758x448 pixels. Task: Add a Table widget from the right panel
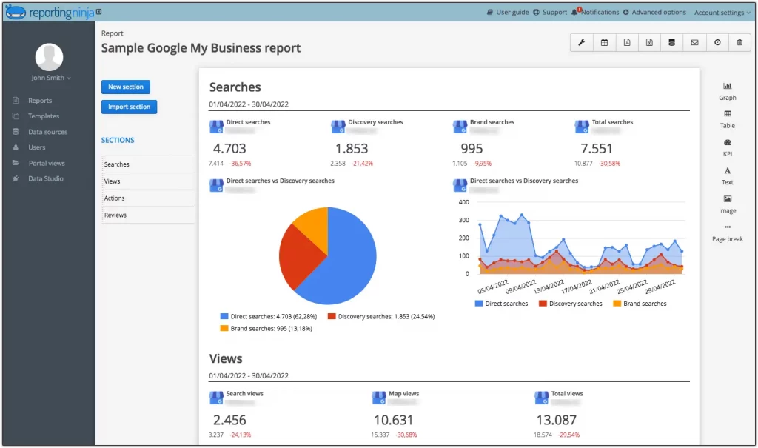click(x=727, y=119)
